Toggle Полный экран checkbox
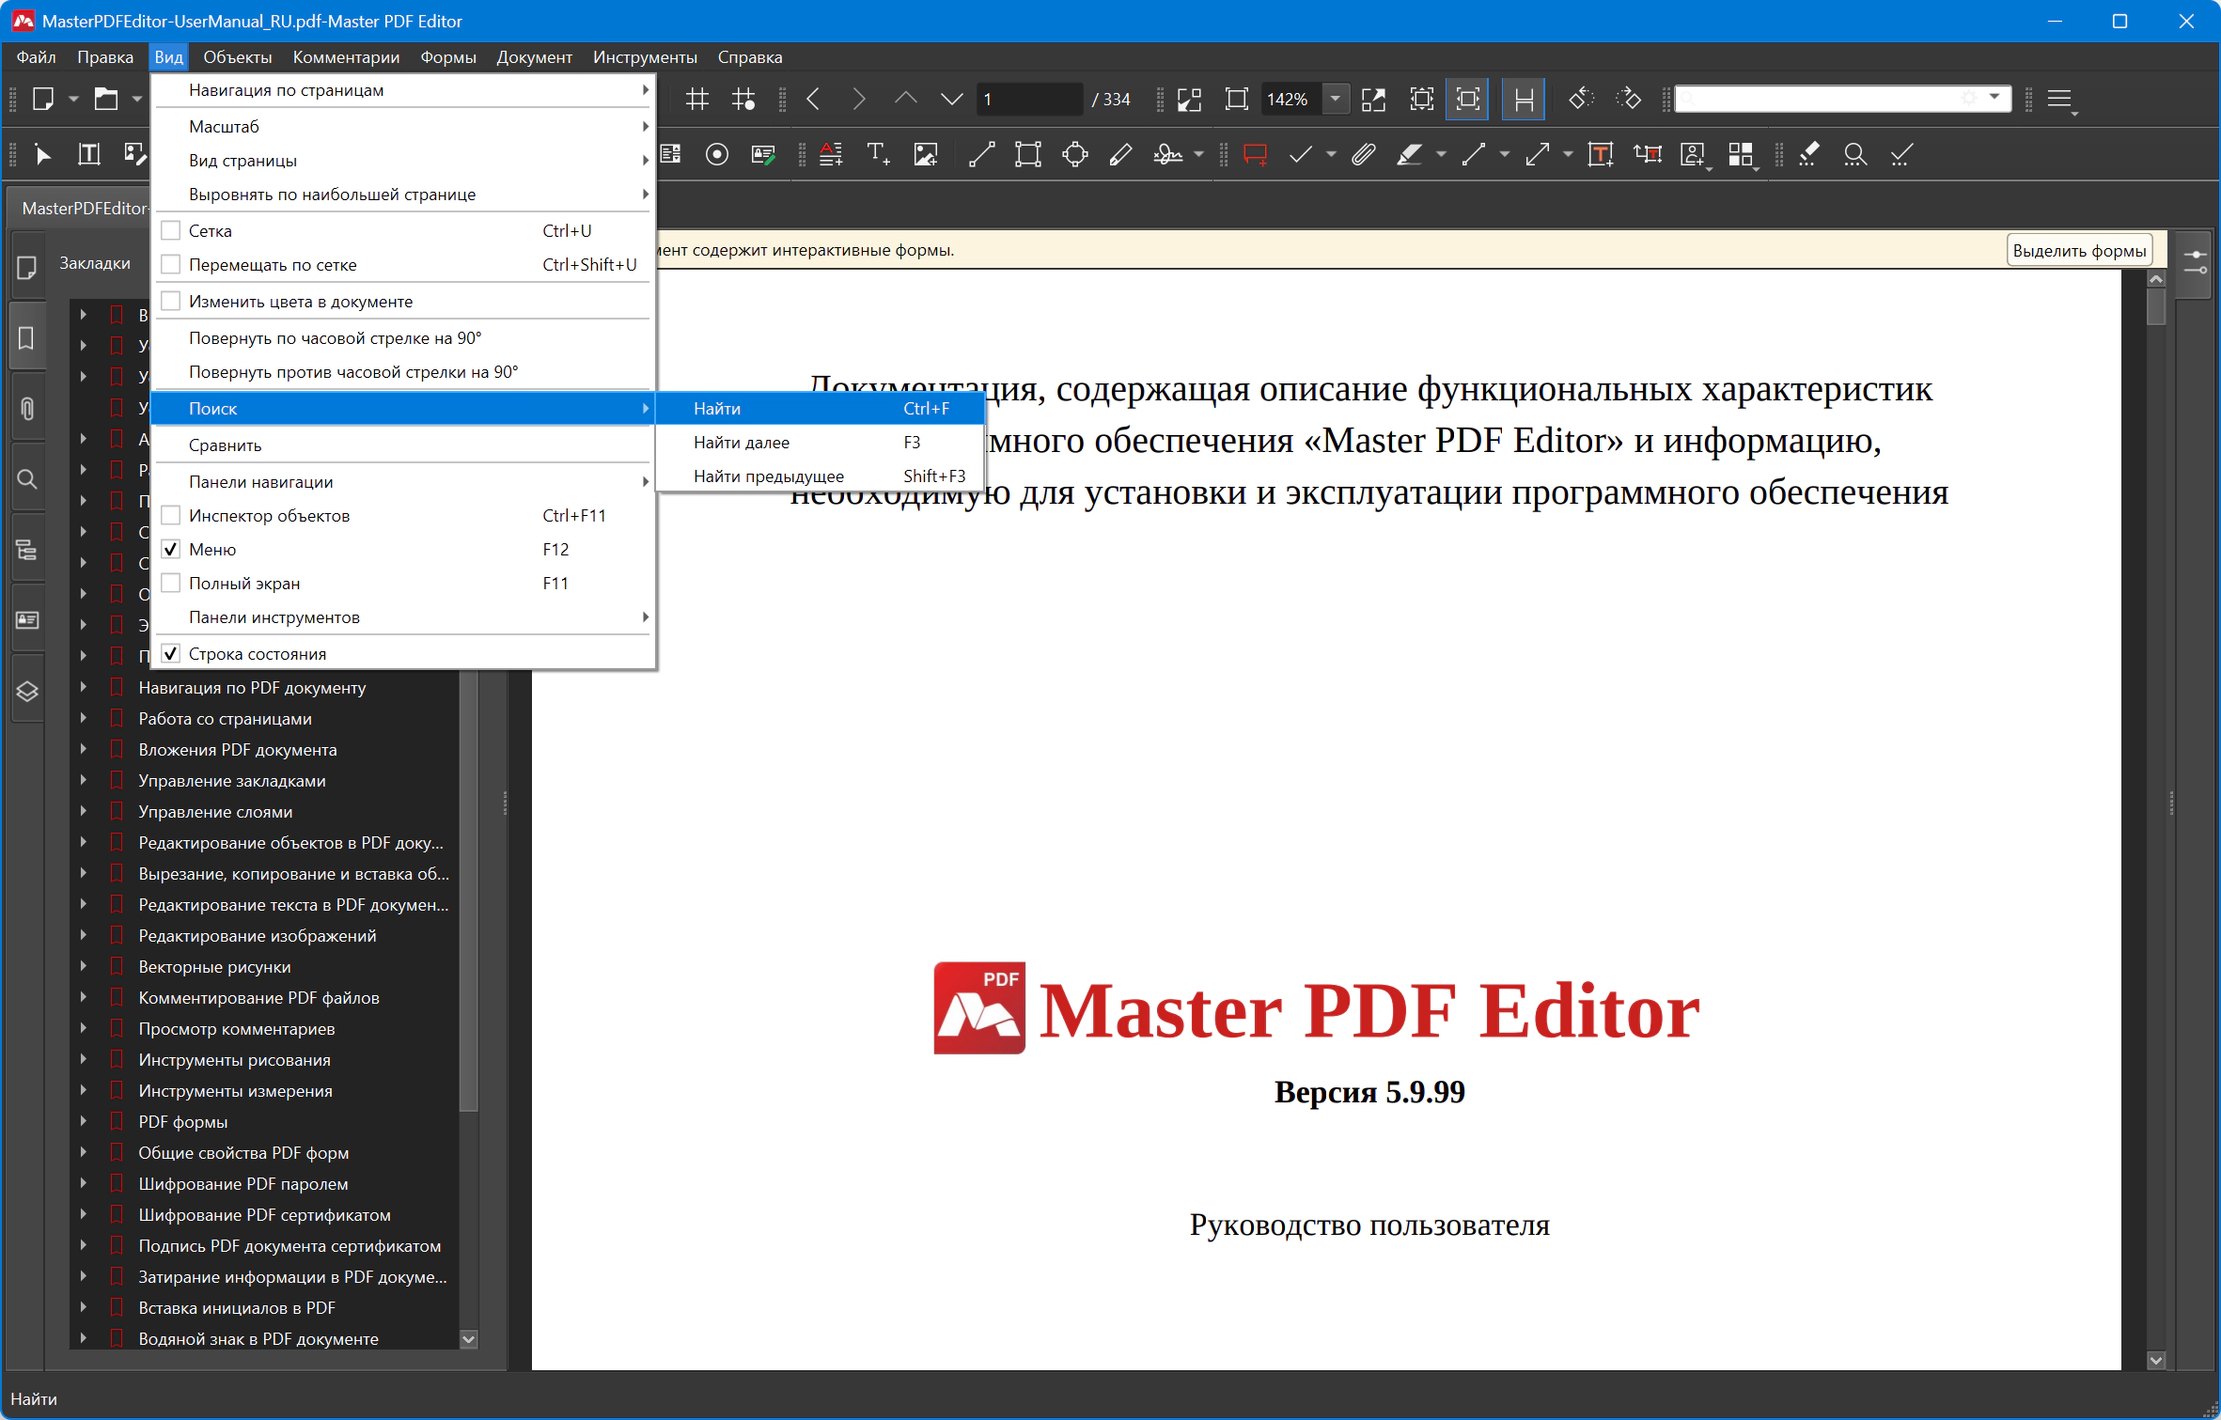Image resolution: width=2221 pixels, height=1420 pixels. [171, 583]
